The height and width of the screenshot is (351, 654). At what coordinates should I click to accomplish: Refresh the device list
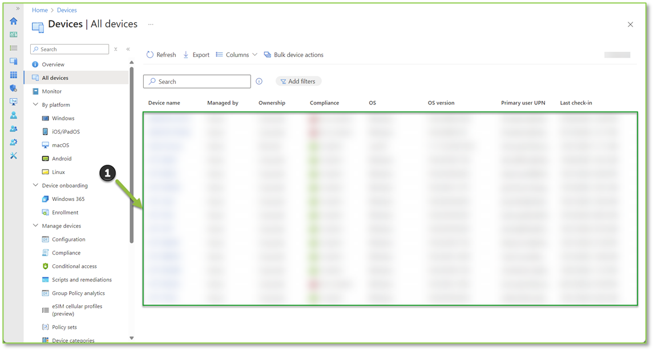click(x=161, y=54)
